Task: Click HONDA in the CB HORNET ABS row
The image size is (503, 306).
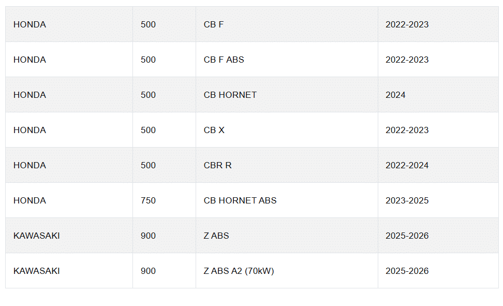Action: pyautogui.click(x=29, y=200)
